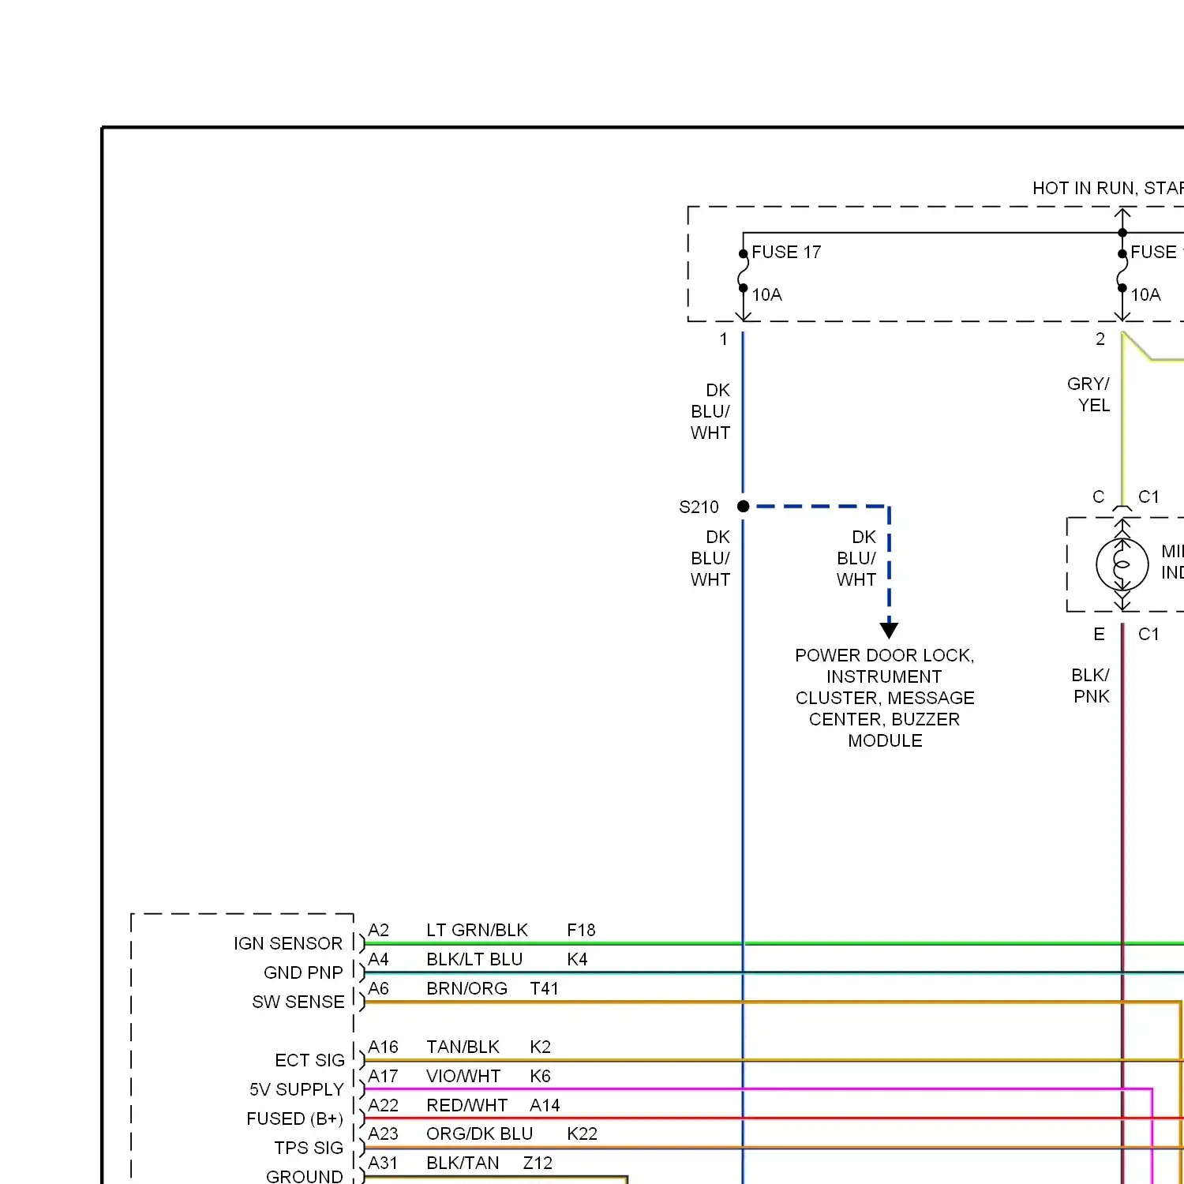Click the FUSE 17 fuse symbol
The height and width of the screenshot is (1184, 1184).
coord(743,271)
